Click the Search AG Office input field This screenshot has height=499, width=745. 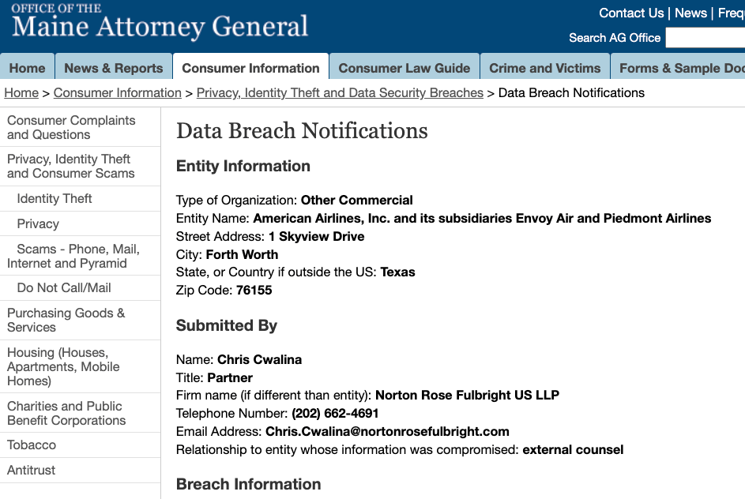[705, 38]
